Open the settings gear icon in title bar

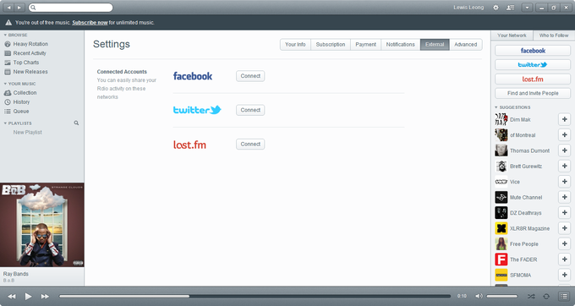click(x=496, y=8)
